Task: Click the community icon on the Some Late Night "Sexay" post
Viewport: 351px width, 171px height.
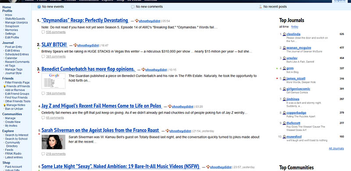Action: click(208, 167)
